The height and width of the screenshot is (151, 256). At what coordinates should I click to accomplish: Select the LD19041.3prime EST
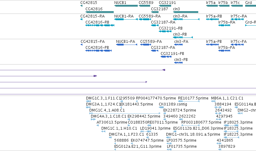[146, 131]
